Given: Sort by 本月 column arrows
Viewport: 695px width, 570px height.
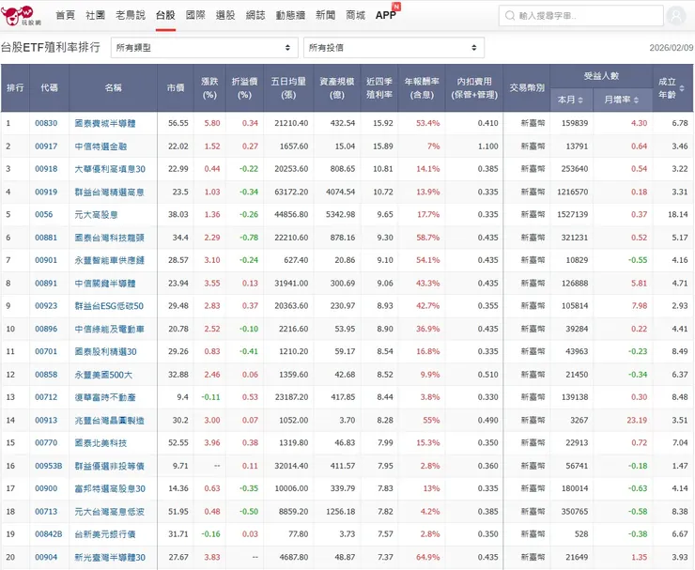Looking at the screenshot, I should (x=580, y=100).
